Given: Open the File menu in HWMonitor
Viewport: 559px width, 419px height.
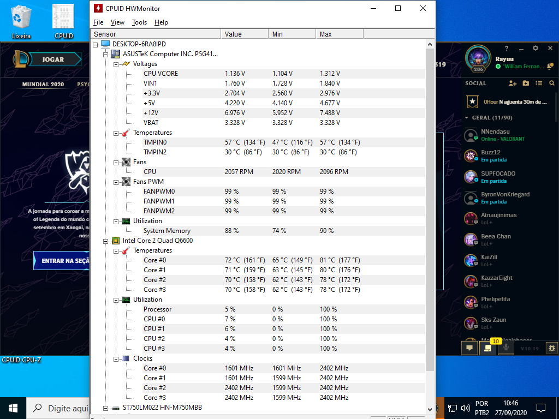Looking at the screenshot, I should [98, 22].
